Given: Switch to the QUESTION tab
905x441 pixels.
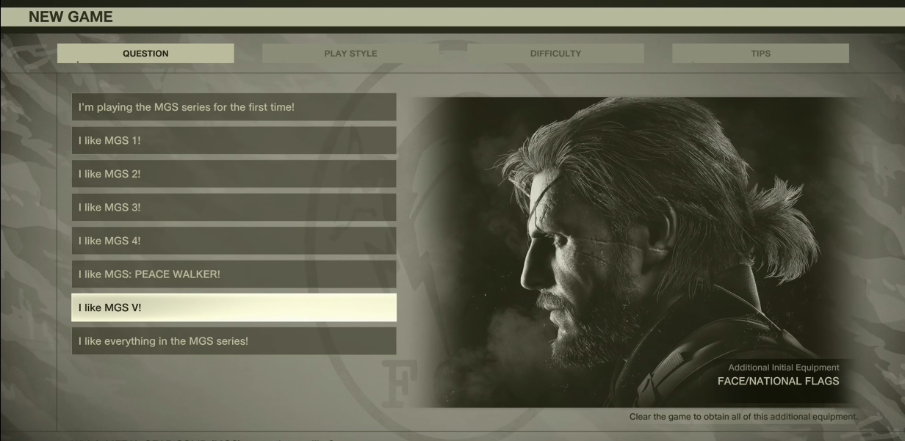Looking at the screenshot, I should 145,54.
